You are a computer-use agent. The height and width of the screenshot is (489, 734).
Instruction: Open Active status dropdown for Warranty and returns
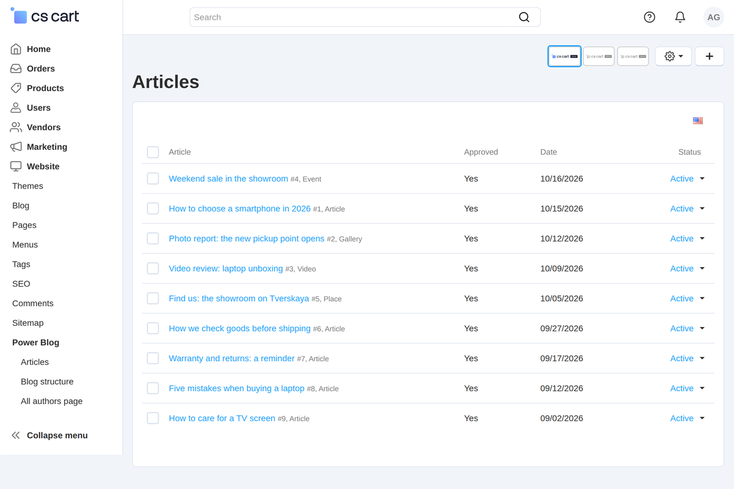pyautogui.click(x=688, y=358)
